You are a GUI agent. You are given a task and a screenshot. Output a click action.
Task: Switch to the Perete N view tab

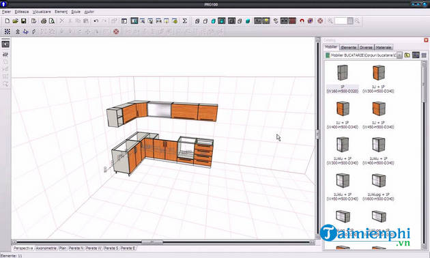[x=76, y=248]
